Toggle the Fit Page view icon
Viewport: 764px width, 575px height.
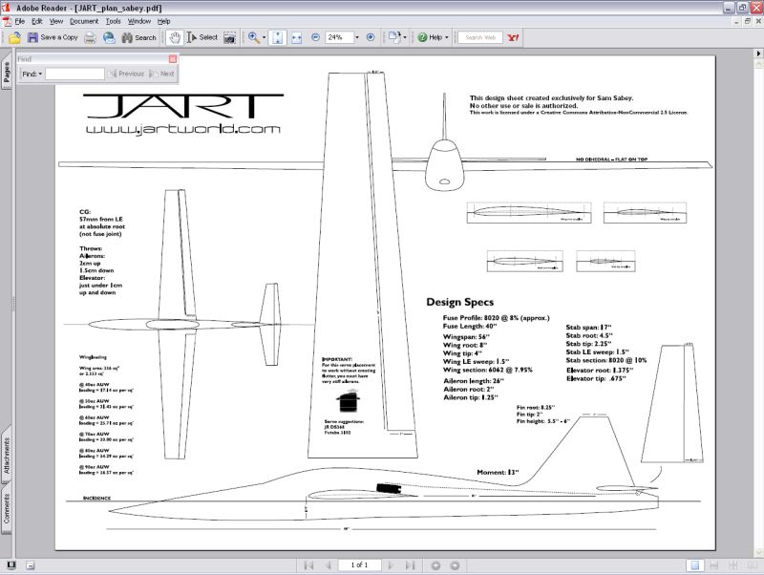tap(277, 37)
